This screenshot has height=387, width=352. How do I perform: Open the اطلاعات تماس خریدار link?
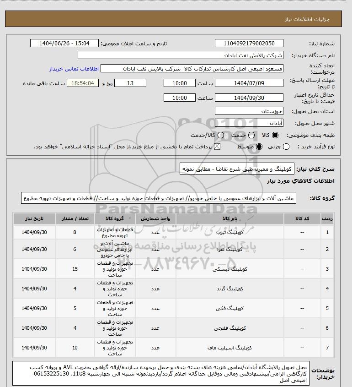click(x=74, y=69)
